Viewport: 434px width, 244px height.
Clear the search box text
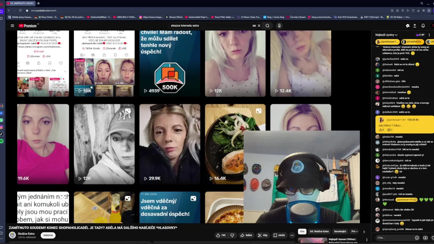click(259, 26)
